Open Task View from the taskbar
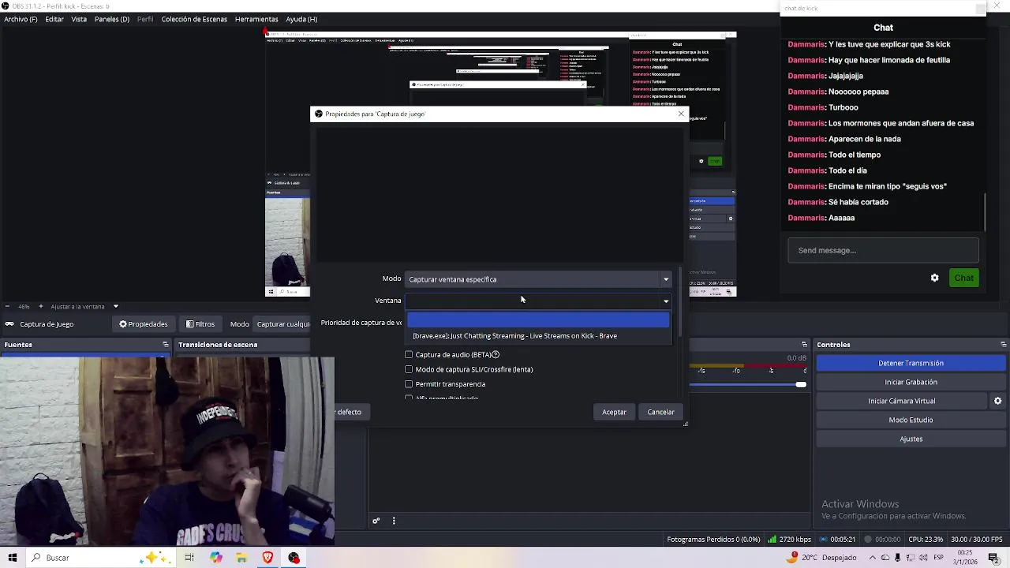1010x568 pixels. 189,558
